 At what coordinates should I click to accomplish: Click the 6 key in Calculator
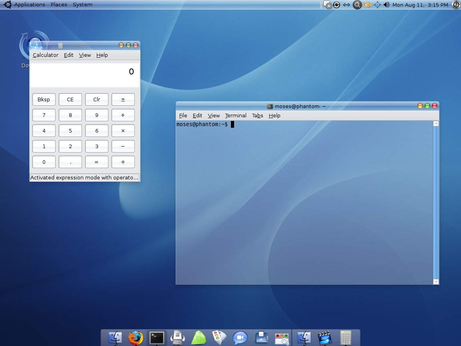(97, 131)
